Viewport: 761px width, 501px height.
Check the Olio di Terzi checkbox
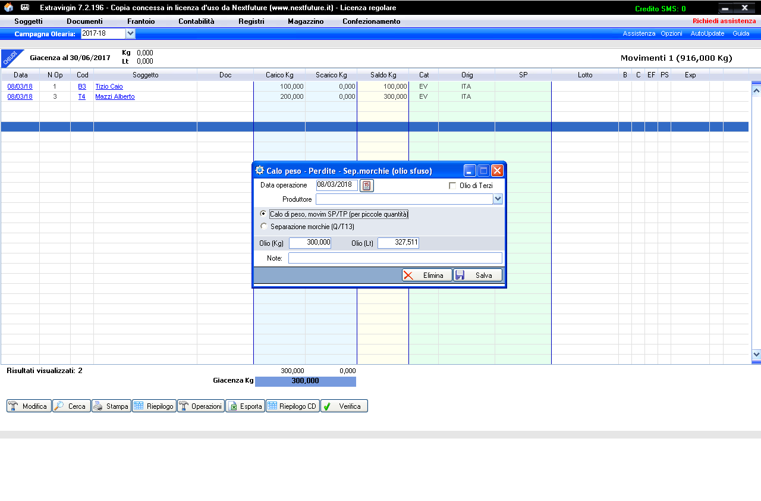[452, 186]
